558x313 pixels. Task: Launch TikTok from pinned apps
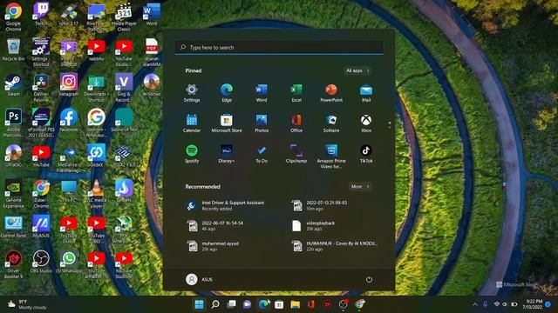point(366,154)
